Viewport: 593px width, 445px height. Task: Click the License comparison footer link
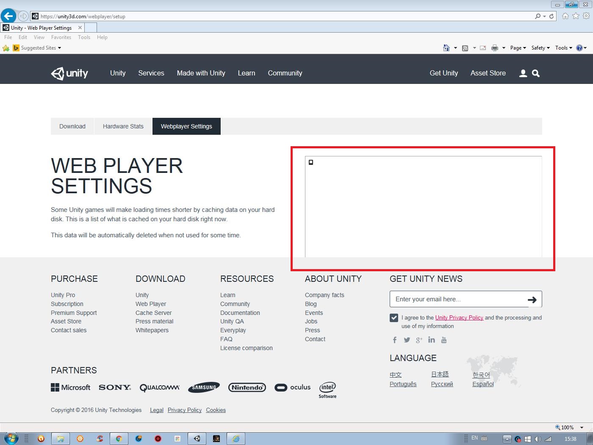(x=247, y=348)
